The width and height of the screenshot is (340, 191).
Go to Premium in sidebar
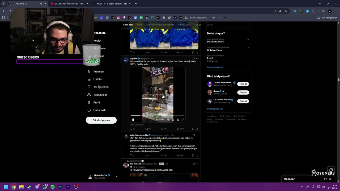[x=96, y=72]
